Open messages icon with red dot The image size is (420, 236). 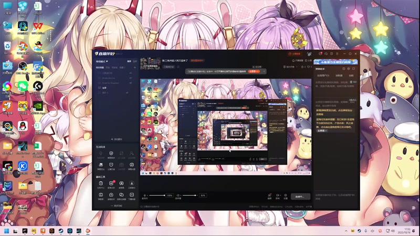point(320,53)
